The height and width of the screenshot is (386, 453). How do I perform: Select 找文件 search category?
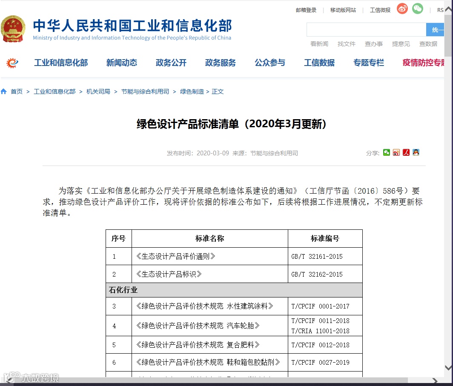point(347,44)
